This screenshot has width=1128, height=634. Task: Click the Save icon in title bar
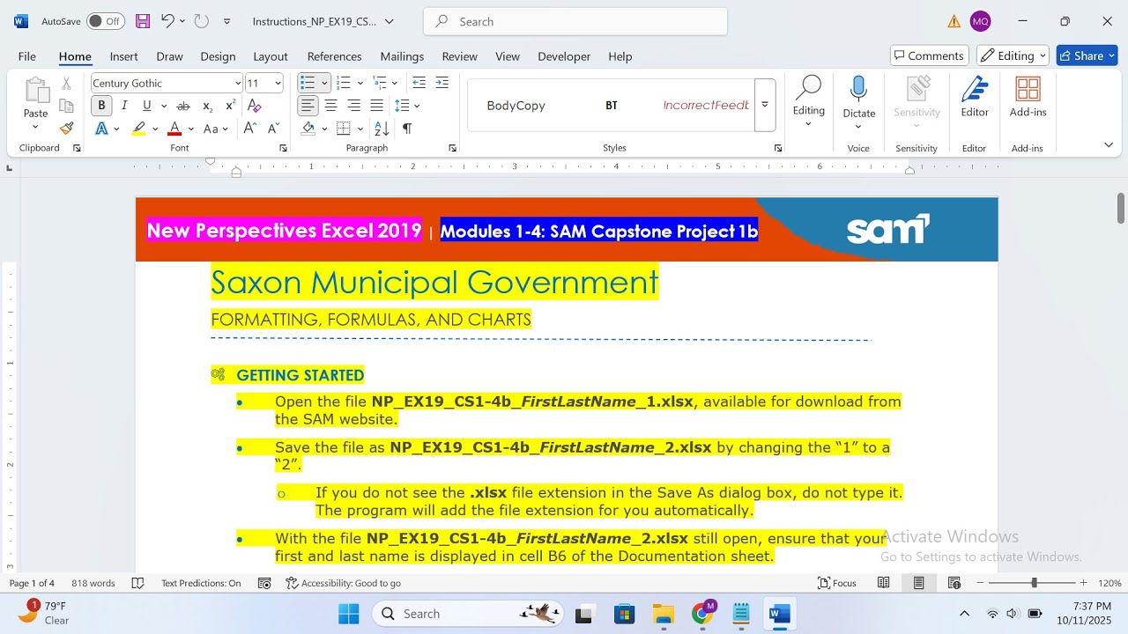(x=142, y=21)
